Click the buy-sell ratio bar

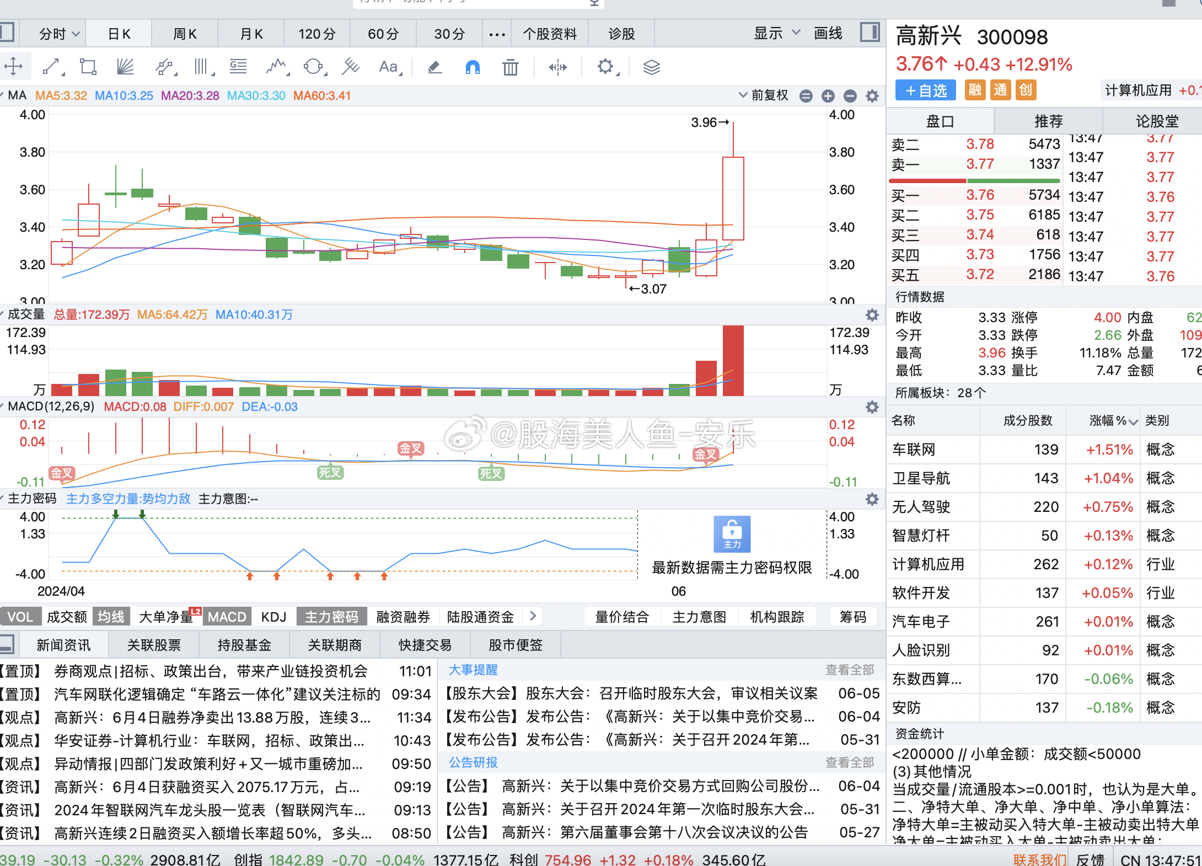[974, 180]
